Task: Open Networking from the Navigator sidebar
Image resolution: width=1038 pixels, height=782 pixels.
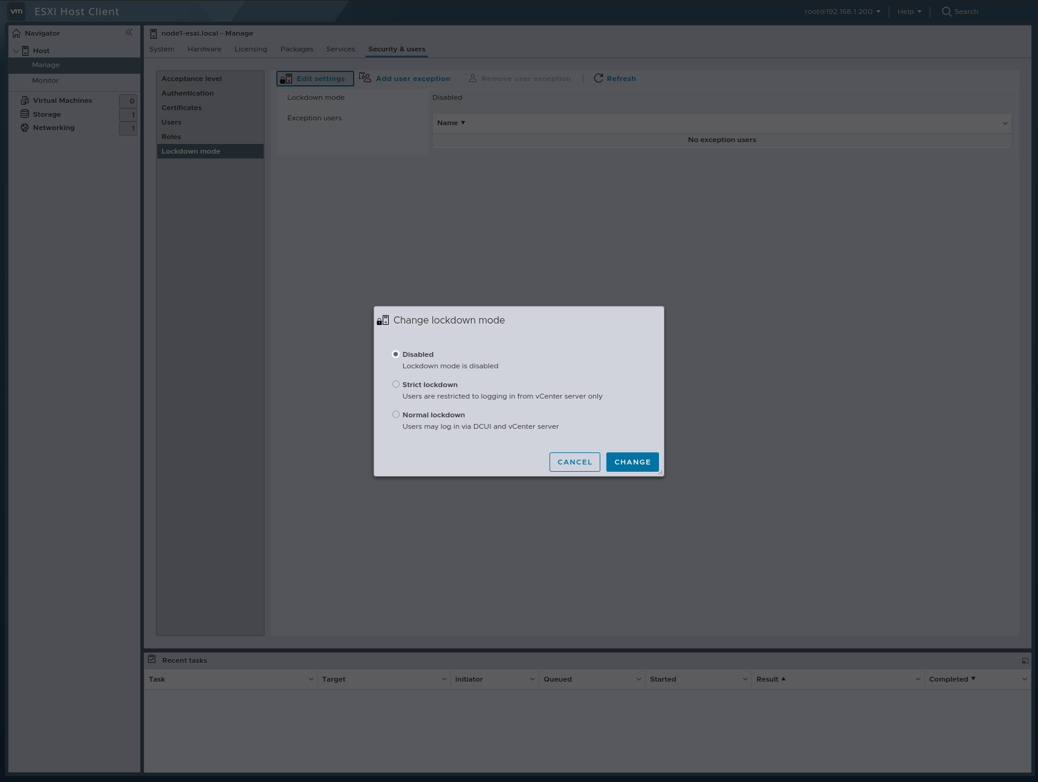Action: pyautogui.click(x=53, y=128)
